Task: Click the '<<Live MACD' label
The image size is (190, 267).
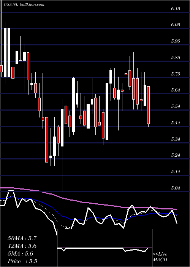Action: (x=160, y=257)
